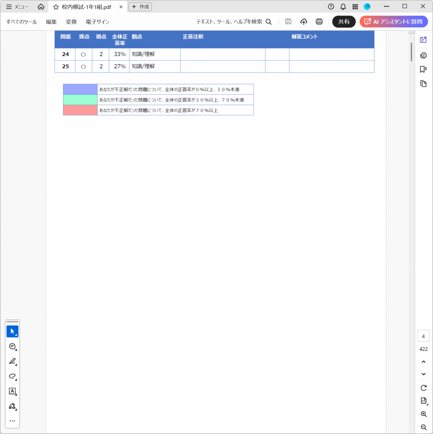Go to the next page arrow

tap(423, 374)
